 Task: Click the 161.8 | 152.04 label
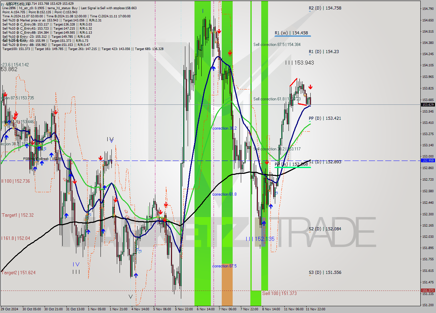[16, 238]
